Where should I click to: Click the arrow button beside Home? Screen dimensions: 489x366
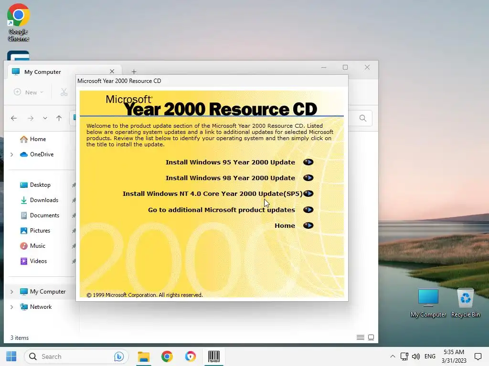pos(308,225)
